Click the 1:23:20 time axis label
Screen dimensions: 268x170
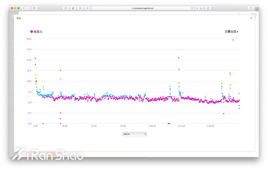click(181, 126)
